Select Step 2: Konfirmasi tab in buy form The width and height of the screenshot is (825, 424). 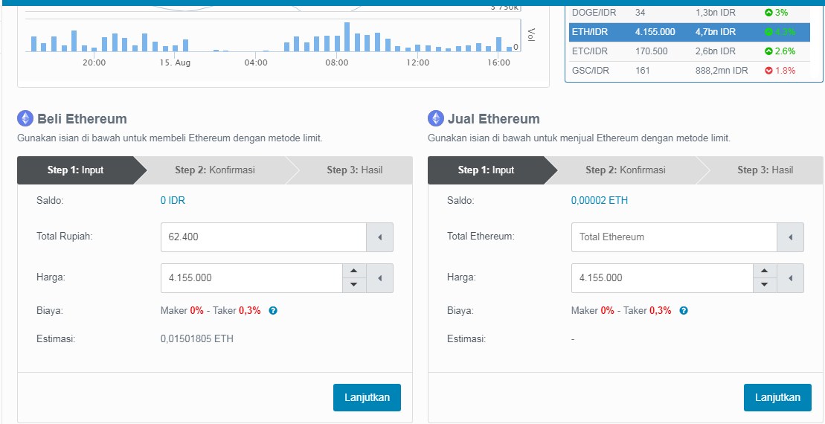point(215,170)
